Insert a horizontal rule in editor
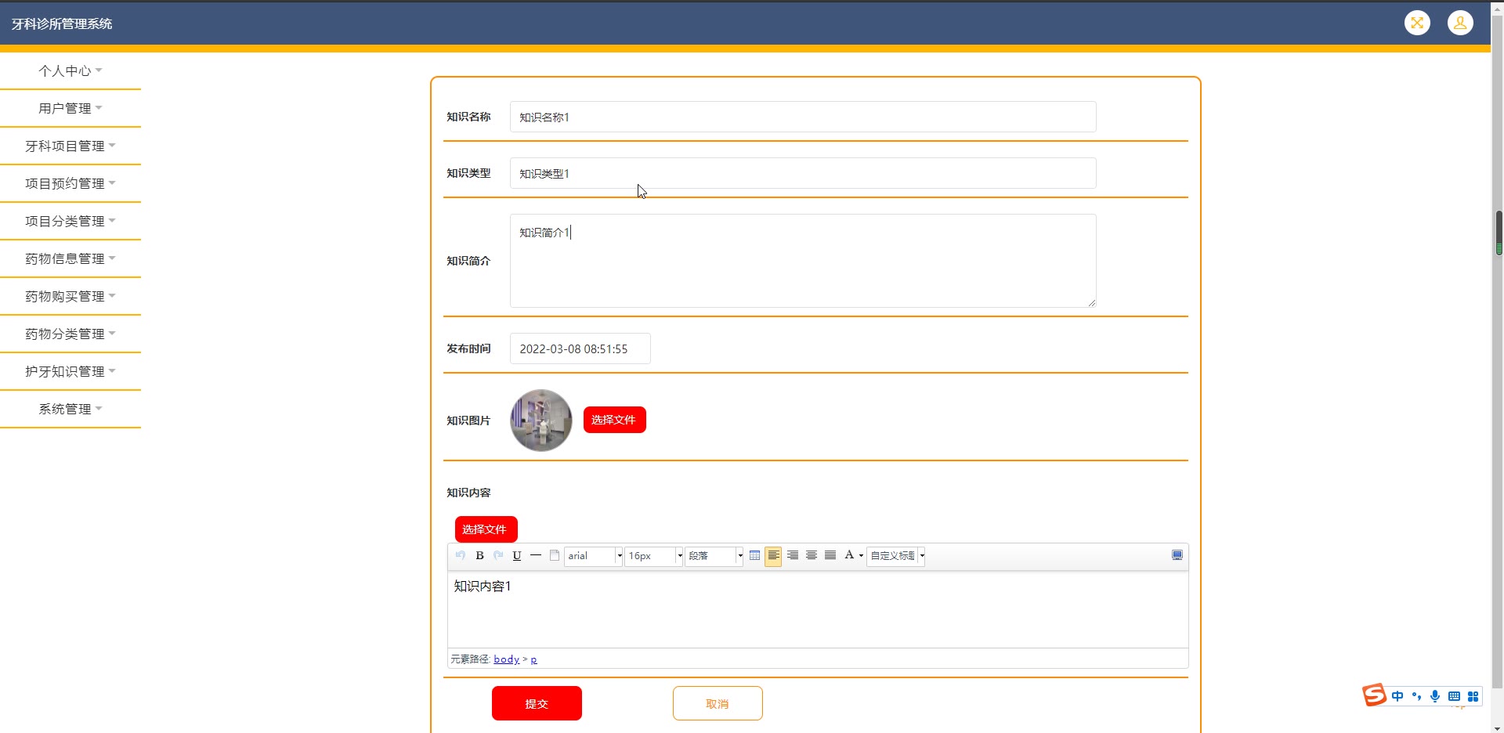The width and height of the screenshot is (1504, 733). 536,556
